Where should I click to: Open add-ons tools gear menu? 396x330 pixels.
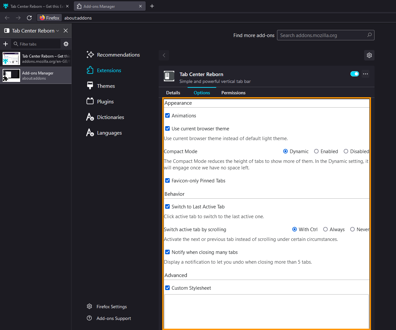(x=369, y=55)
